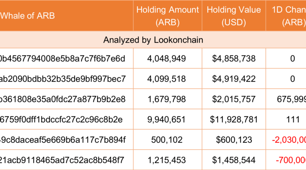Open wallet address ending in 7b9b2e8
This screenshot has height=170, width=306.
pos(63,99)
